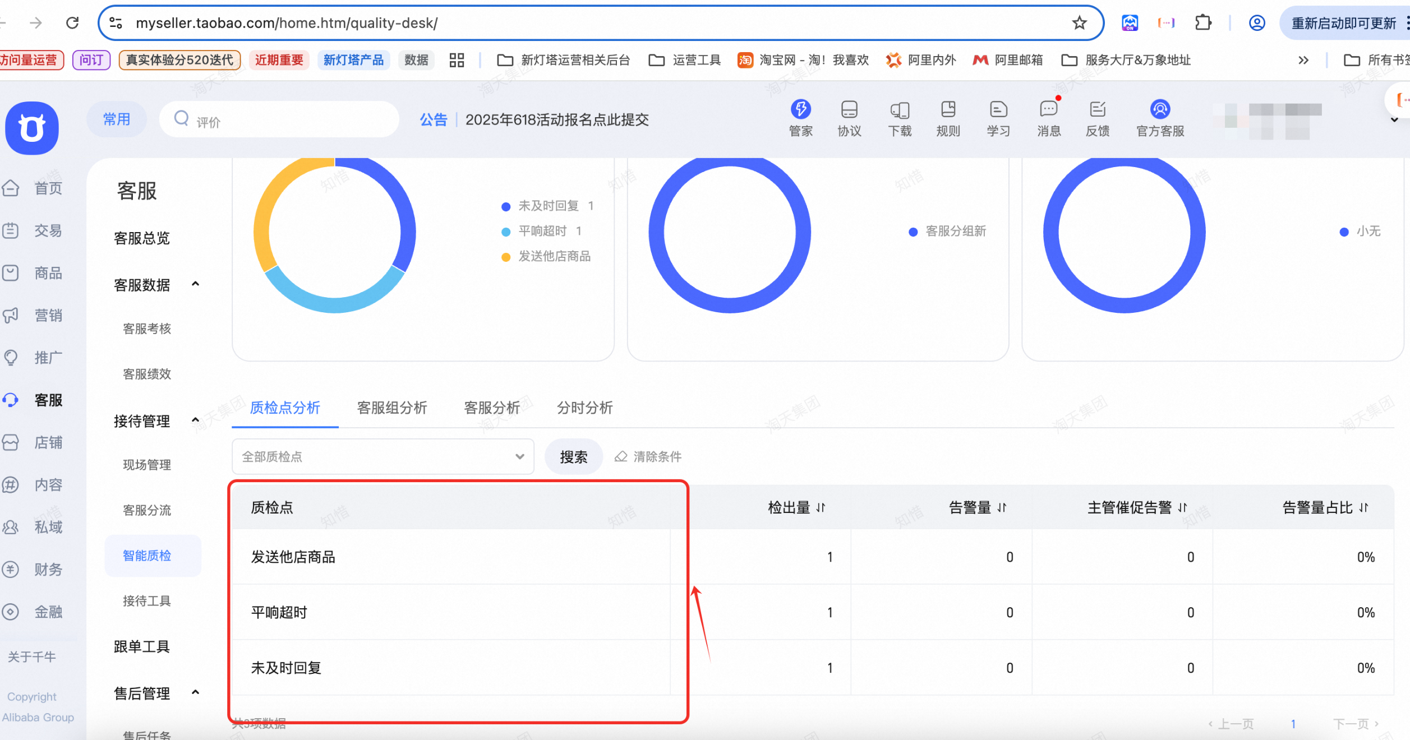1410x740 pixels.
Task: Collapse the 接待管理 menu section
Action: [x=195, y=420]
